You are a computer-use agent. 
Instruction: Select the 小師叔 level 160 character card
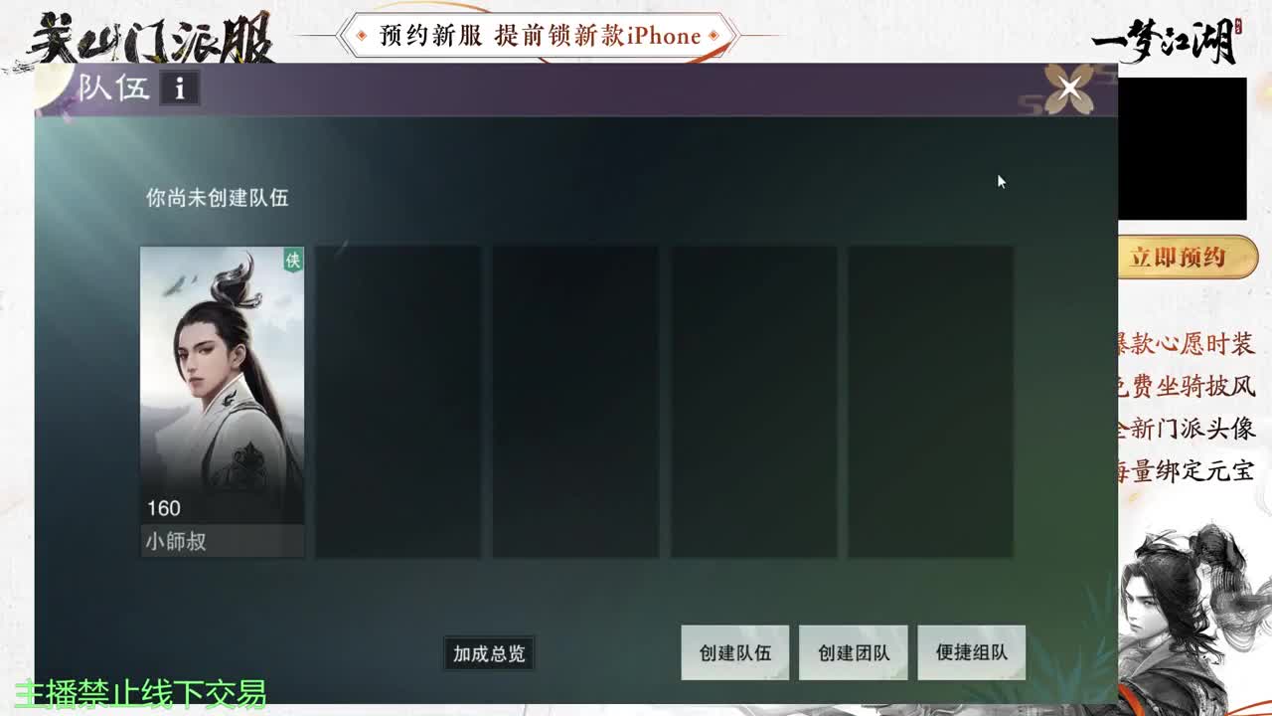221,398
